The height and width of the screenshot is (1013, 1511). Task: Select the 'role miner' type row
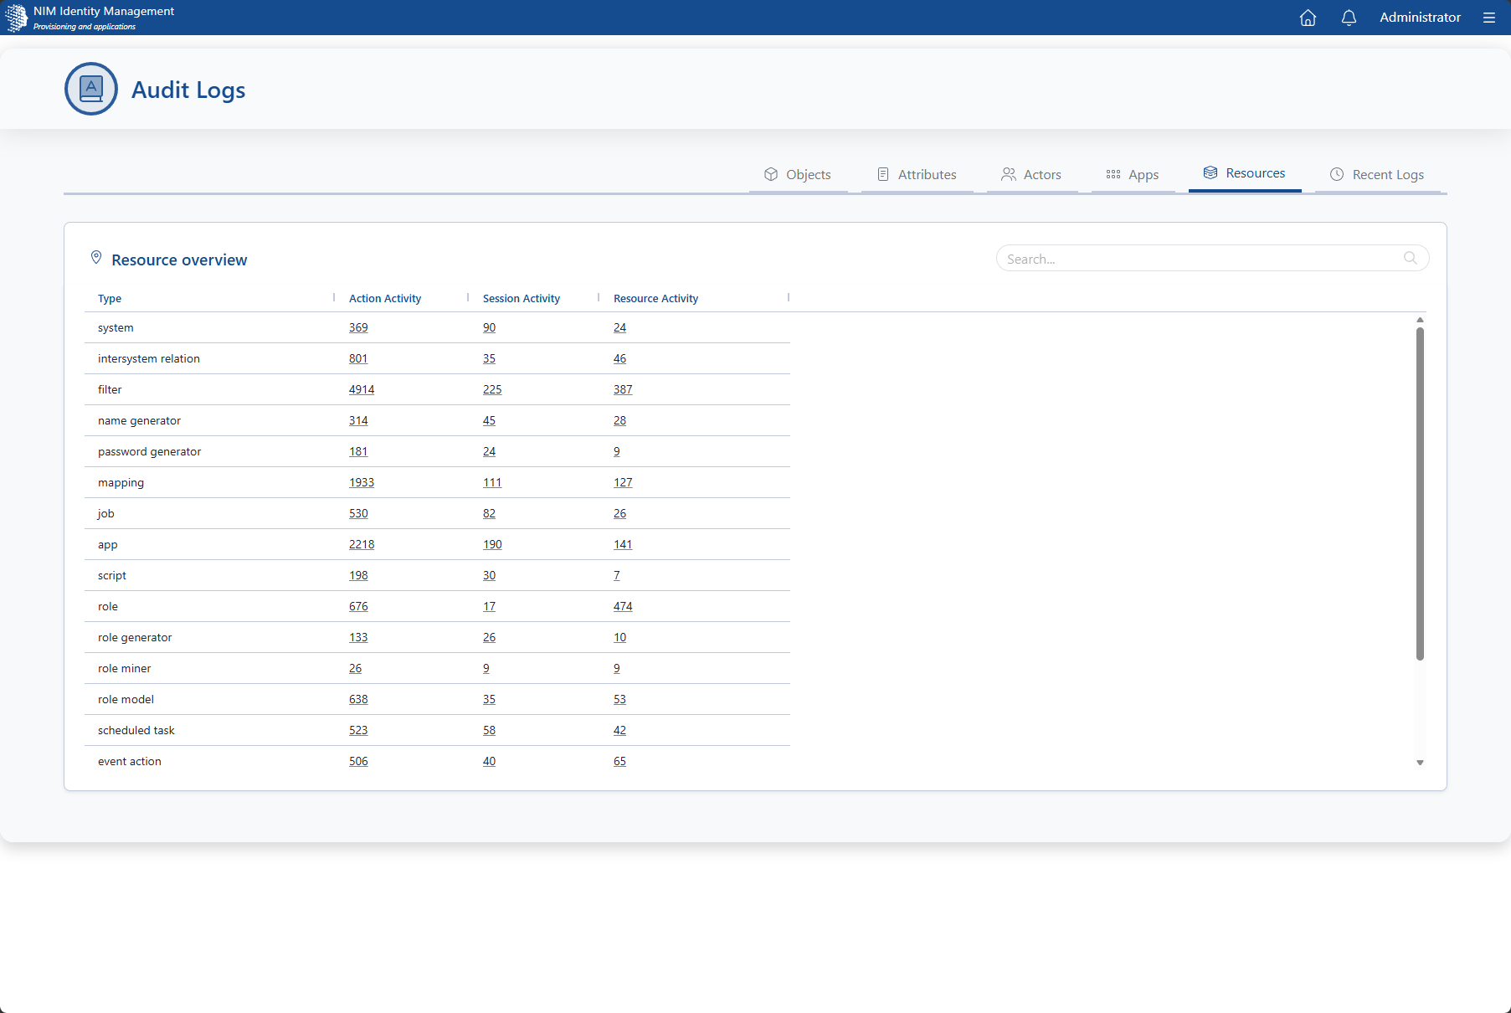point(437,668)
